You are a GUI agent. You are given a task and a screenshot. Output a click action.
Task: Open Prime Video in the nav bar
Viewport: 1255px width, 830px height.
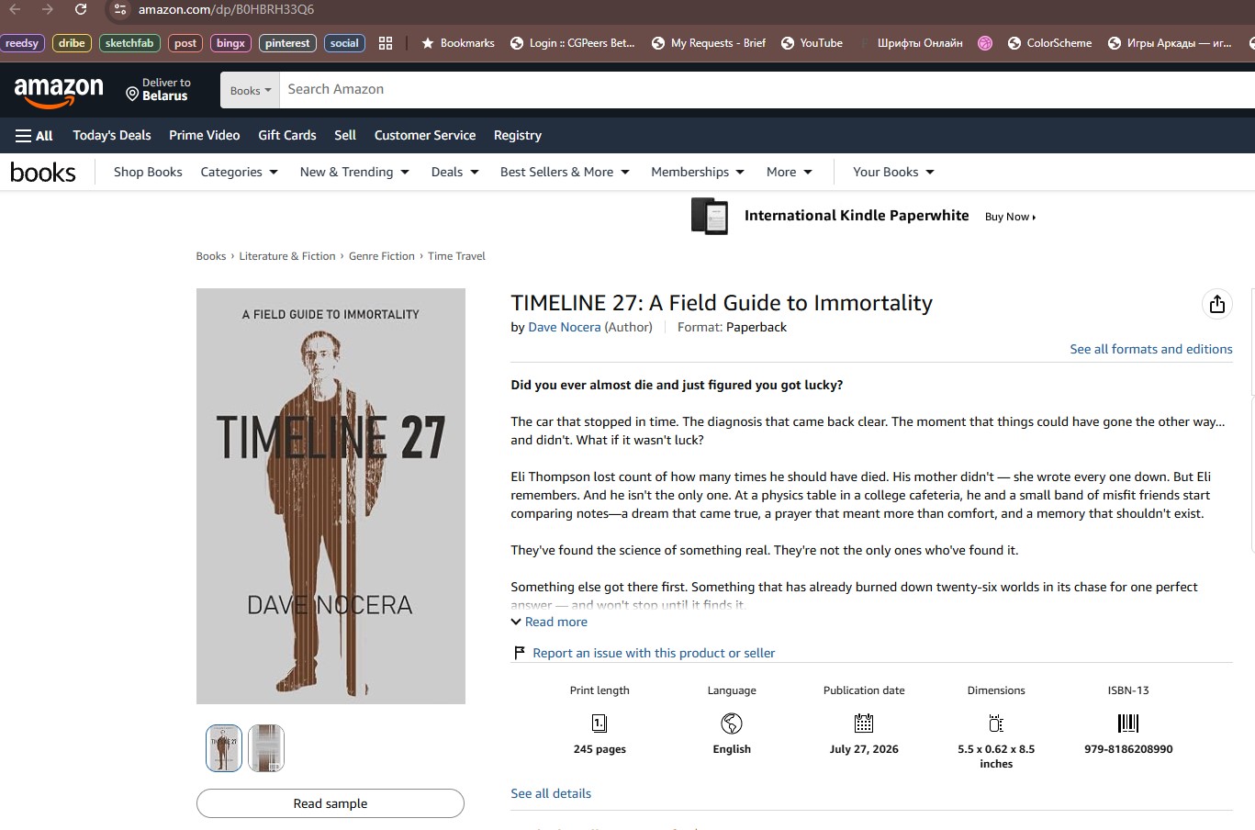205,135
